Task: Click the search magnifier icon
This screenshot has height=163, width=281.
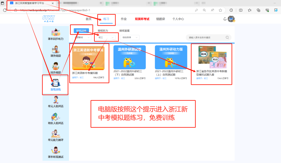Action: point(227,37)
